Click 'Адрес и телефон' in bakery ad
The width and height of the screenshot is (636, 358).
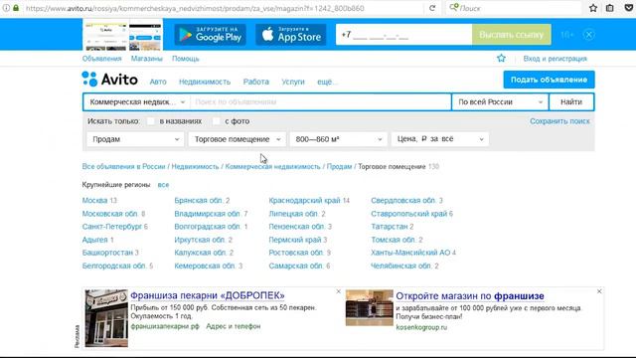pos(234,326)
